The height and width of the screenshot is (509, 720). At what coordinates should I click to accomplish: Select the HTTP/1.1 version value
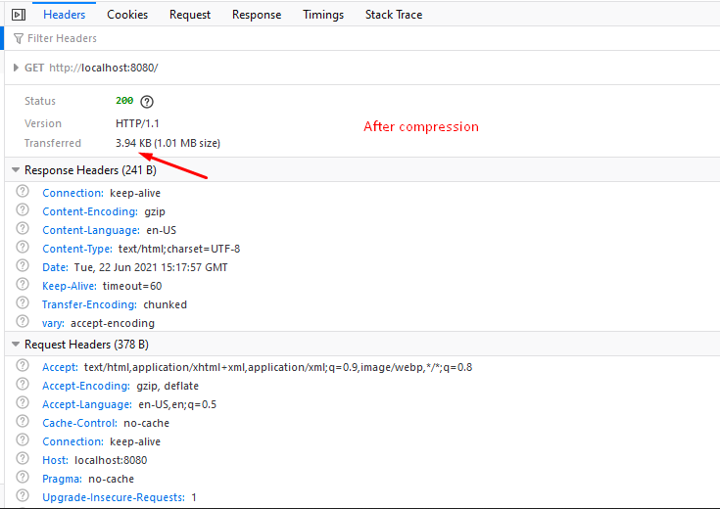(x=137, y=123)
